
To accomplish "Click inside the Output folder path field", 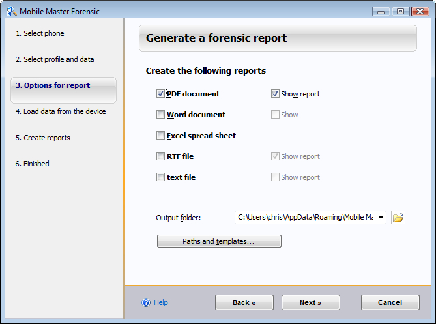I will point(304,217).
